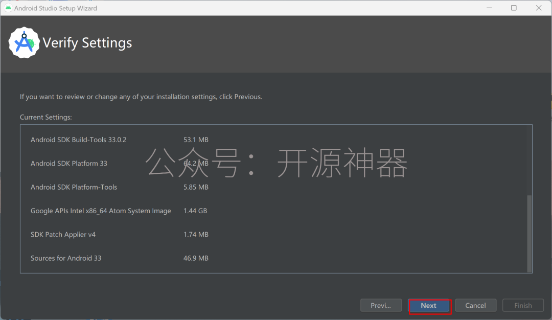This screenshot has width=552, height=320.
Task: Click the 1.44 GB size value
Action: (x=195, y=211)
